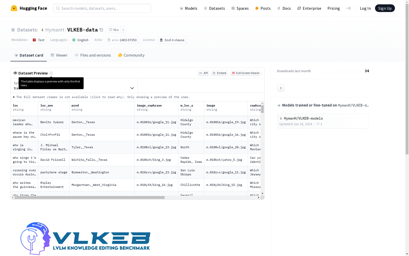
Task: Open the three-dot options menu
Action: point(281,88)
